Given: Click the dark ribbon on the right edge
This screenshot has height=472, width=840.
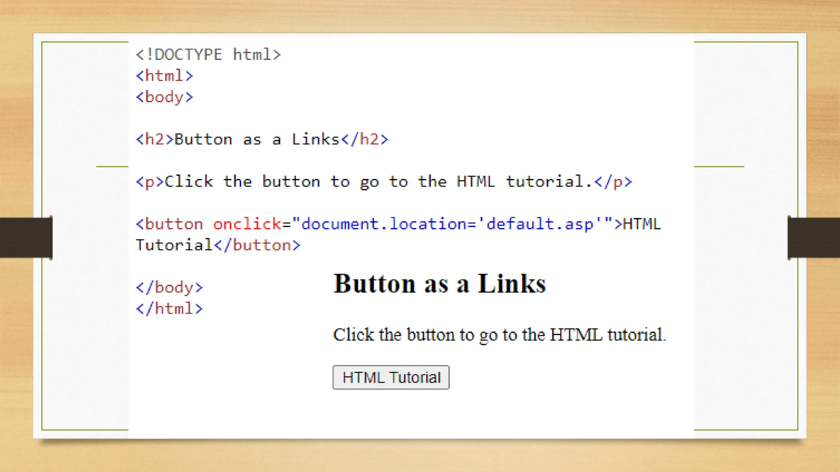Looking at the screenshot, I should (x=814, y=238).
